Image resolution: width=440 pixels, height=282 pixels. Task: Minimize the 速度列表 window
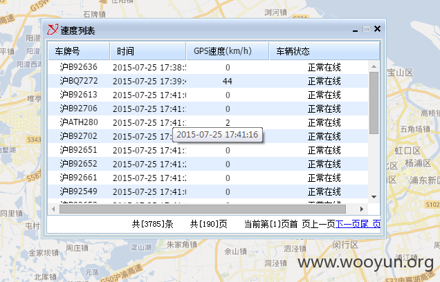356,30
